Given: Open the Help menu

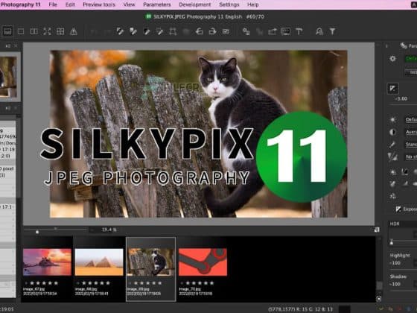Looking at the screenshot, I should (x=253, y=4).
